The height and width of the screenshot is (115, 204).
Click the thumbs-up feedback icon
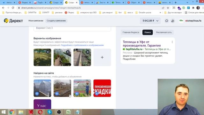coord(173,21)
